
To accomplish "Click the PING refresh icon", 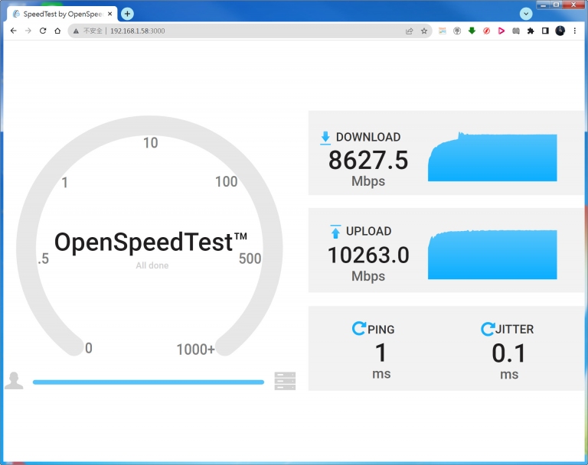I will point(359,328).
